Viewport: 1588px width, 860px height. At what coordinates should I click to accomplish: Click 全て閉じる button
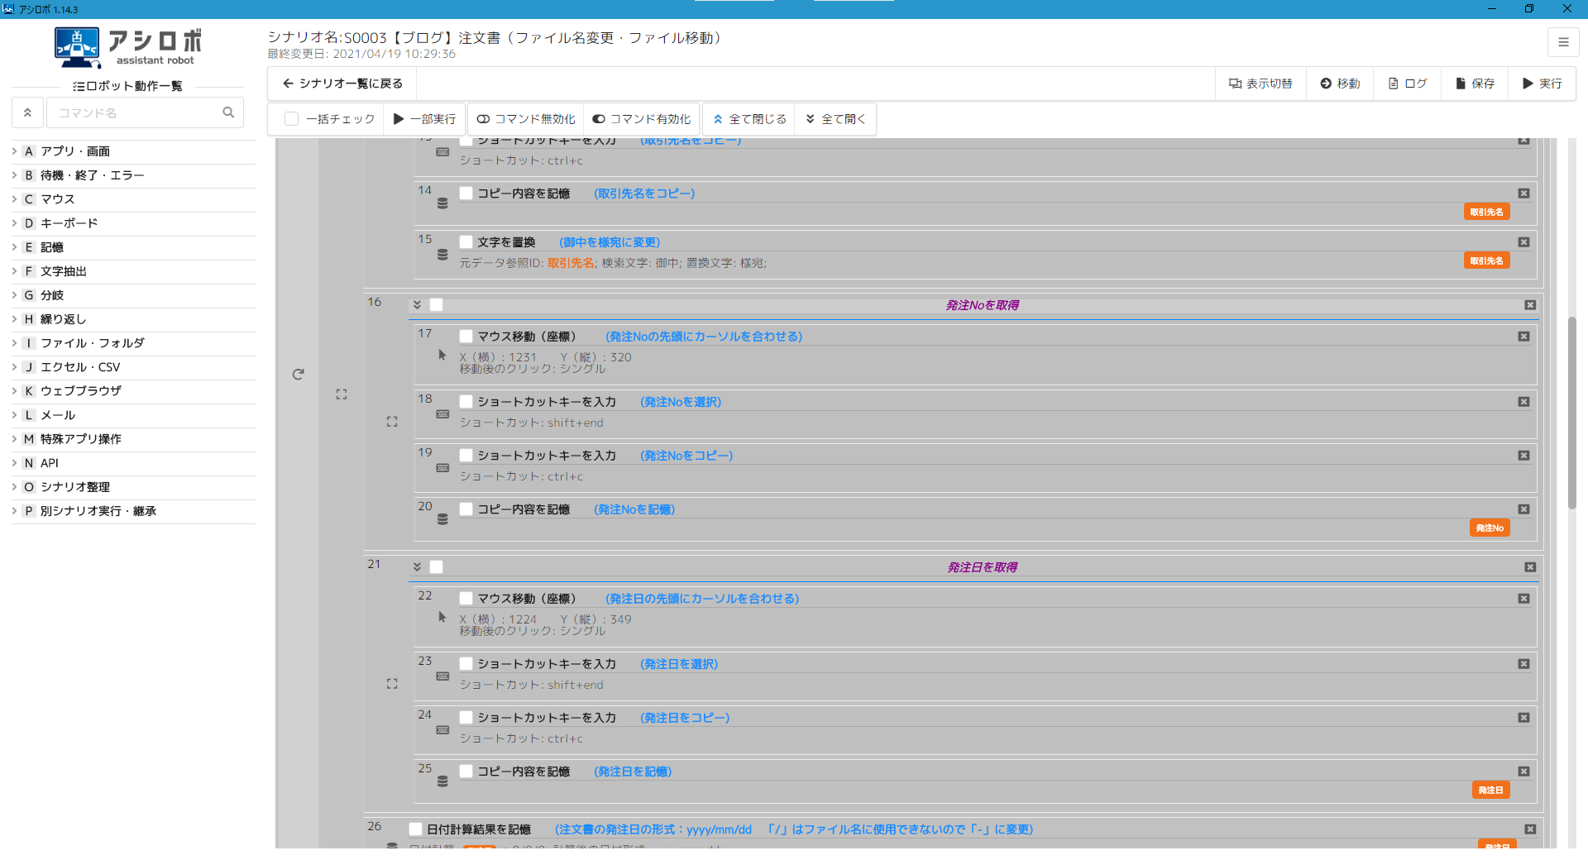[749, 119]
